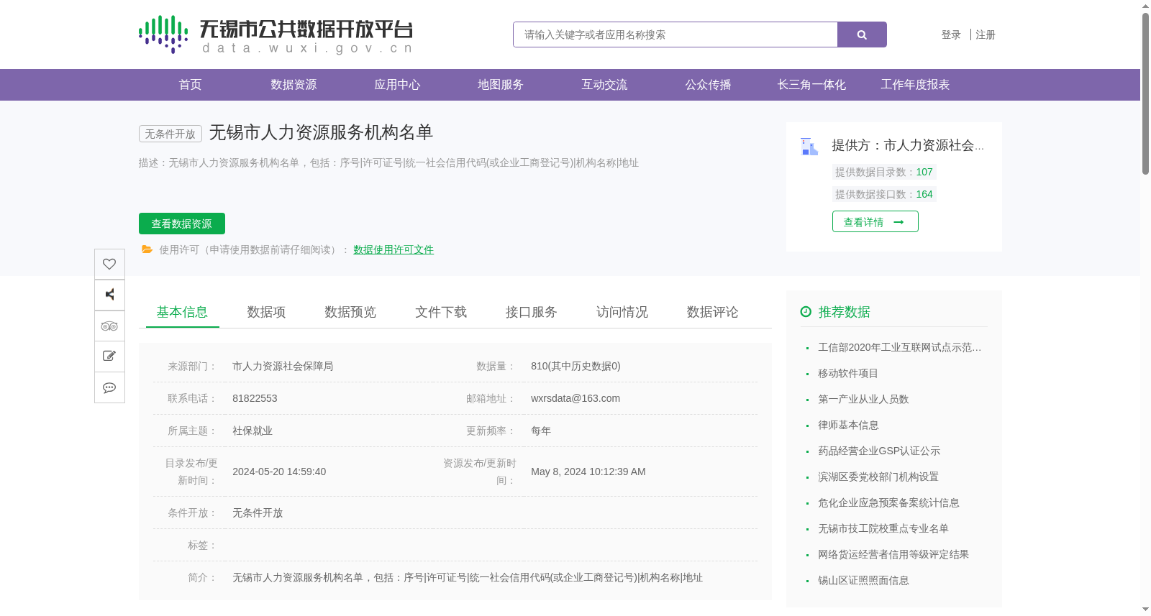Click the Wuxi data platform logo

276,35
